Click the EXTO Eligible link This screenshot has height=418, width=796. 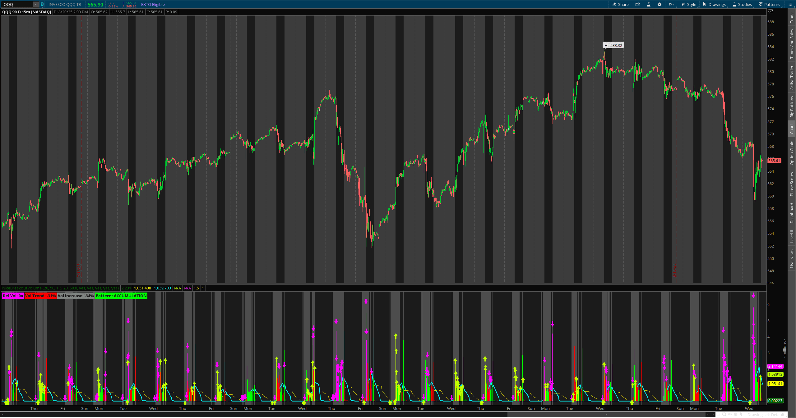[x=153, y=4]
